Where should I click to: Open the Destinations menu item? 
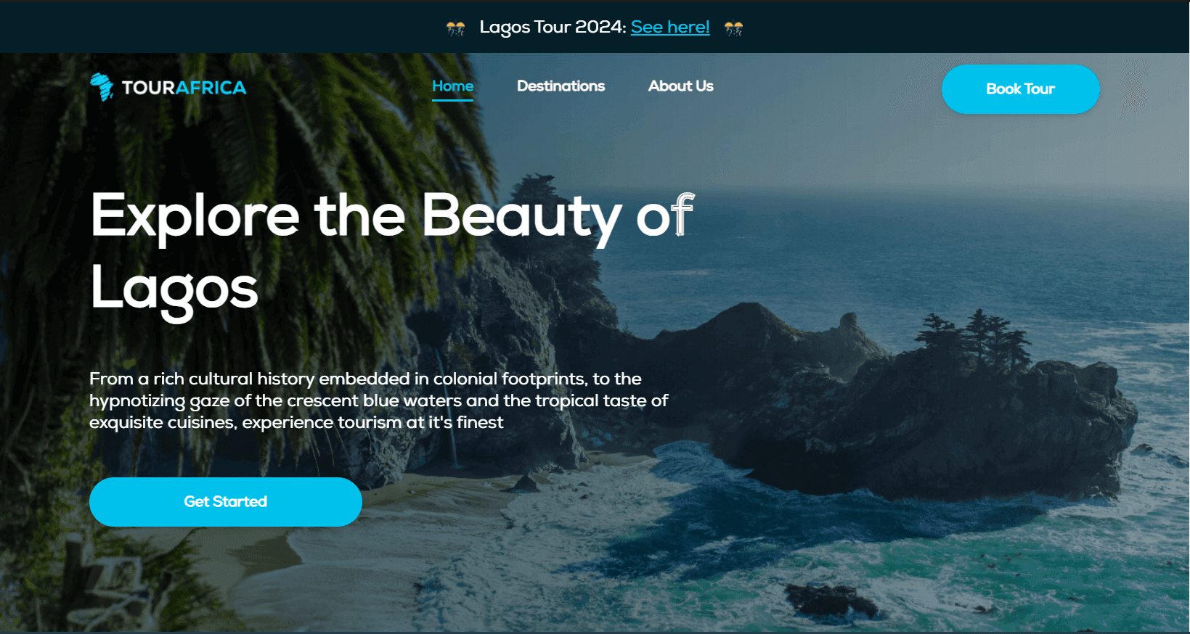click(x=561, y=86)
